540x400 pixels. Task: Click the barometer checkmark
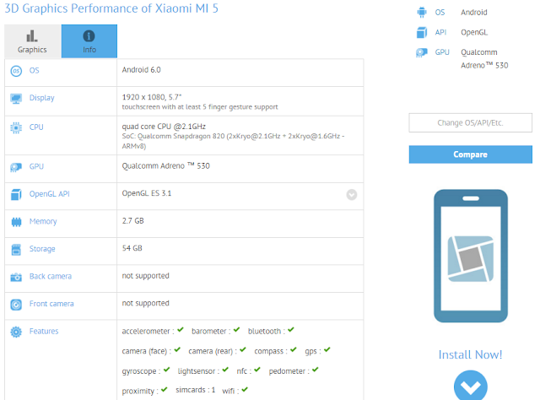tap(236, 330)
